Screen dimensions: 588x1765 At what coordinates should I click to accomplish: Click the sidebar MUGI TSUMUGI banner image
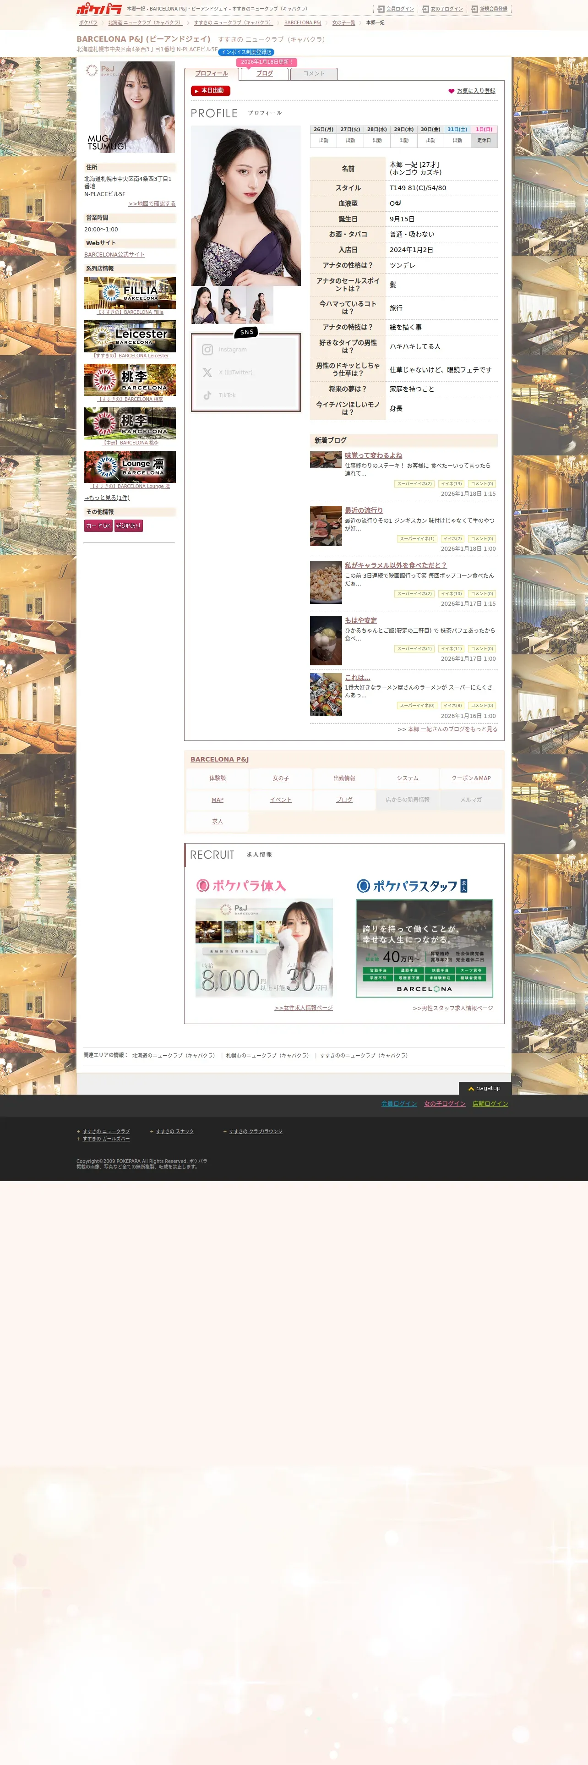point(130,107)
